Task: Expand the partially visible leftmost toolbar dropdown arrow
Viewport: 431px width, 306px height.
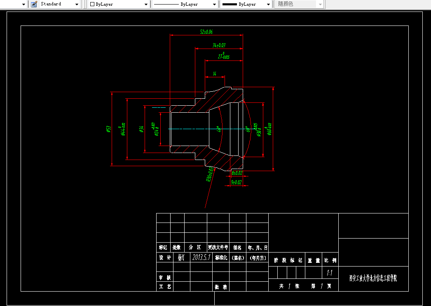Action: pos(23,5)
